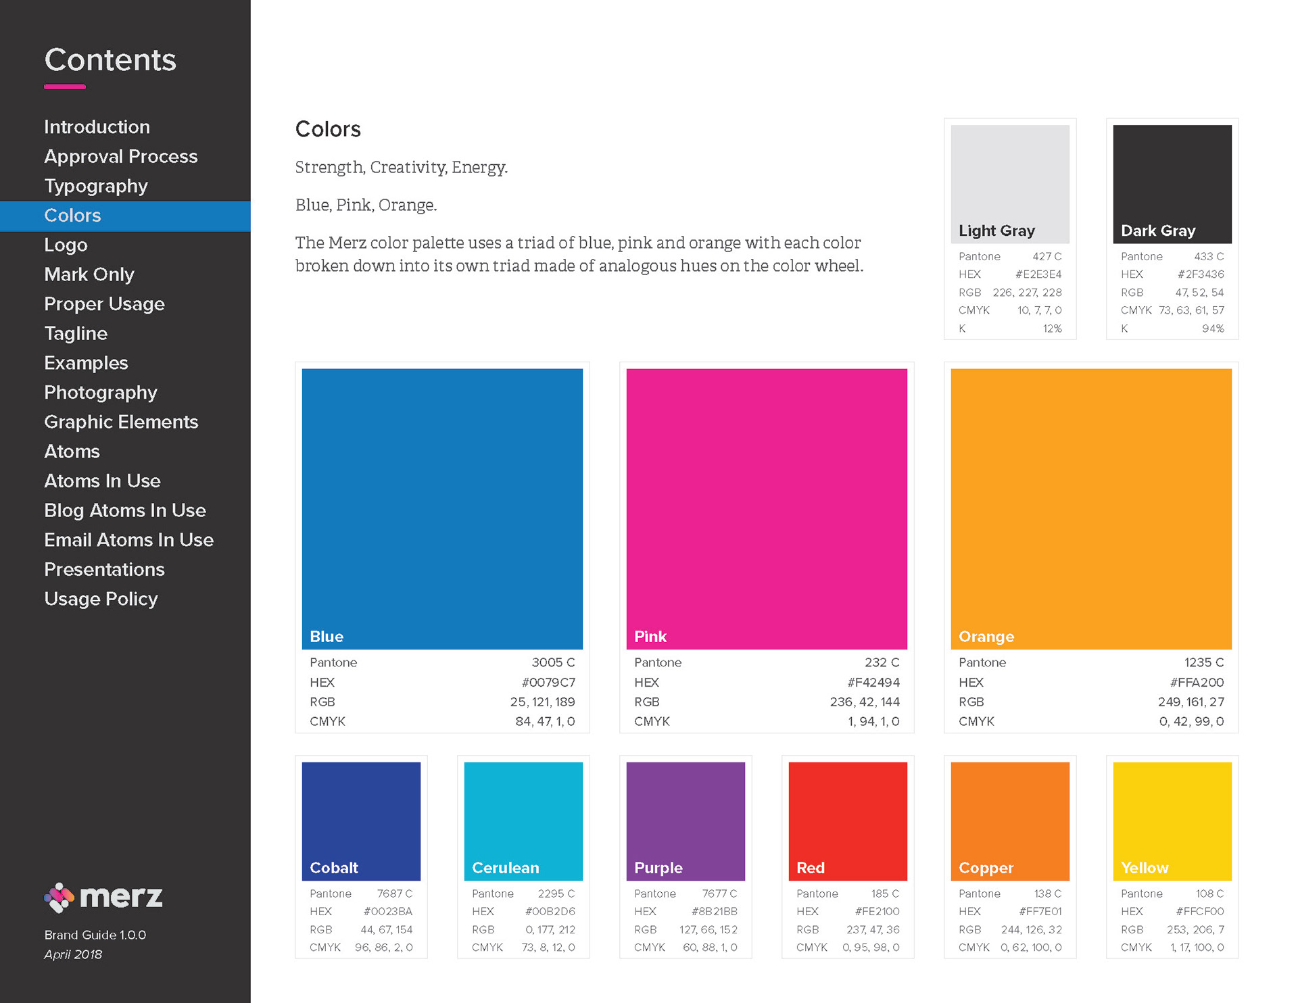The image size is (1298, 1003).
Task: Go to Approval Process page
Action: (120, 157)
